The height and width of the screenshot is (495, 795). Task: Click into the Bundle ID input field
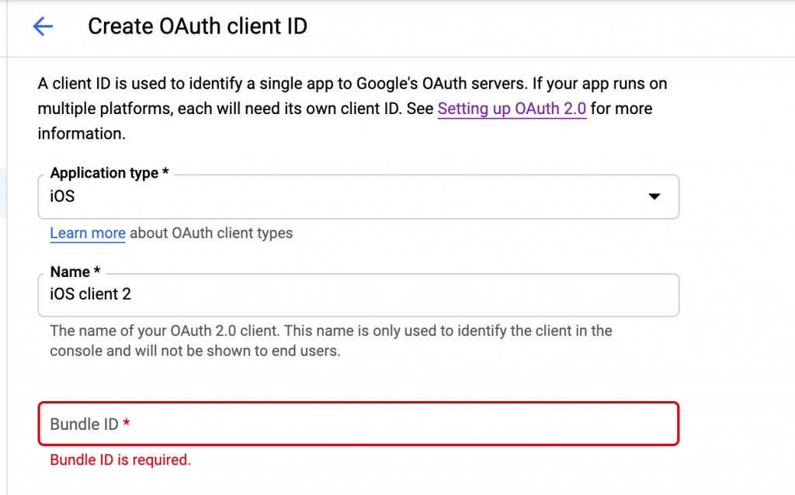pos(359,424)
